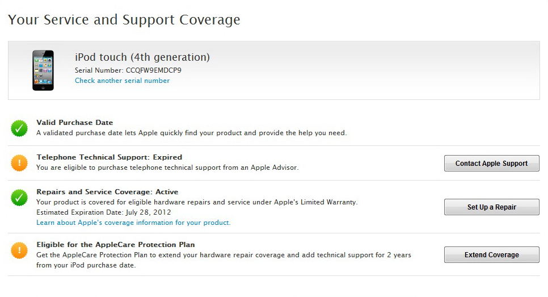The image size is (548, 297).
Task: Click the validated purchase date description sentence
Action: tap(191, 133)
